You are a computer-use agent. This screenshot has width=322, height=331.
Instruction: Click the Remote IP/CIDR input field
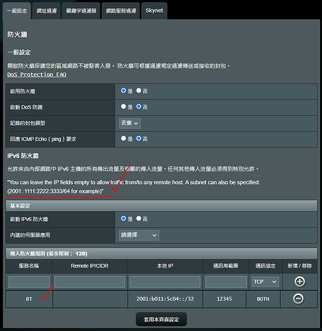click(x=90, y=282)
